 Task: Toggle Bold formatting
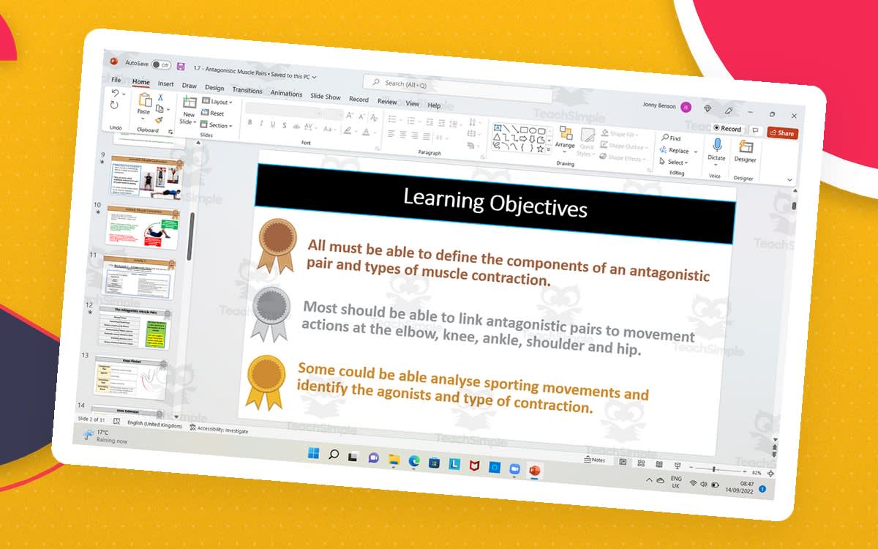point(249,123)
